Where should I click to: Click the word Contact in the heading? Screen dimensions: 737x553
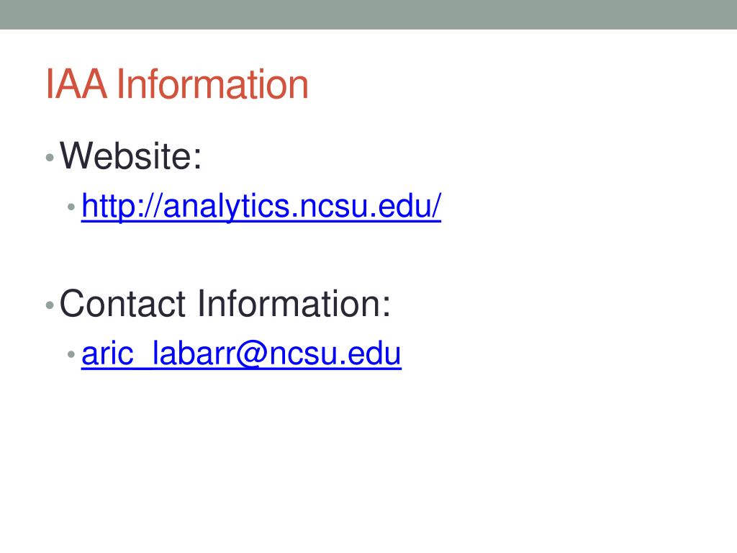(x=122, y=304)
